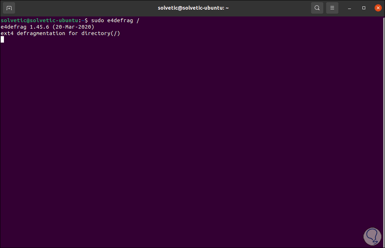Click the terminal vertical scrollbar
The image size is (385, 248).
[384, 132]
